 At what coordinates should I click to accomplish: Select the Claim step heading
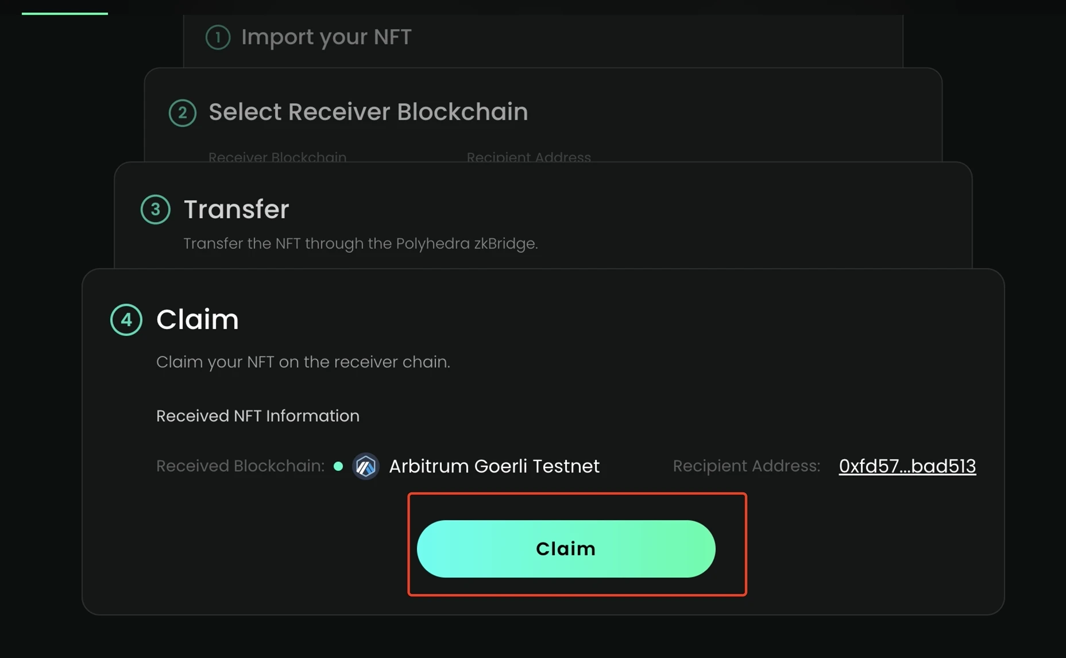(197, 319)
